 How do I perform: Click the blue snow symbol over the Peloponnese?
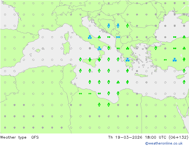128,60
